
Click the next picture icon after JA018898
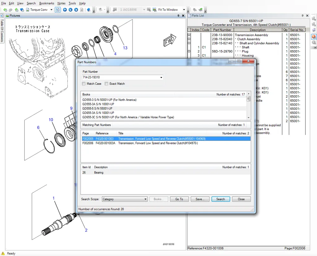[x=149, y=10]
